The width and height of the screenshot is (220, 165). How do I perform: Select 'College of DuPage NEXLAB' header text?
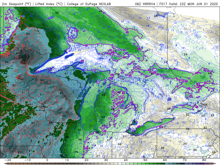pos(89,4)
